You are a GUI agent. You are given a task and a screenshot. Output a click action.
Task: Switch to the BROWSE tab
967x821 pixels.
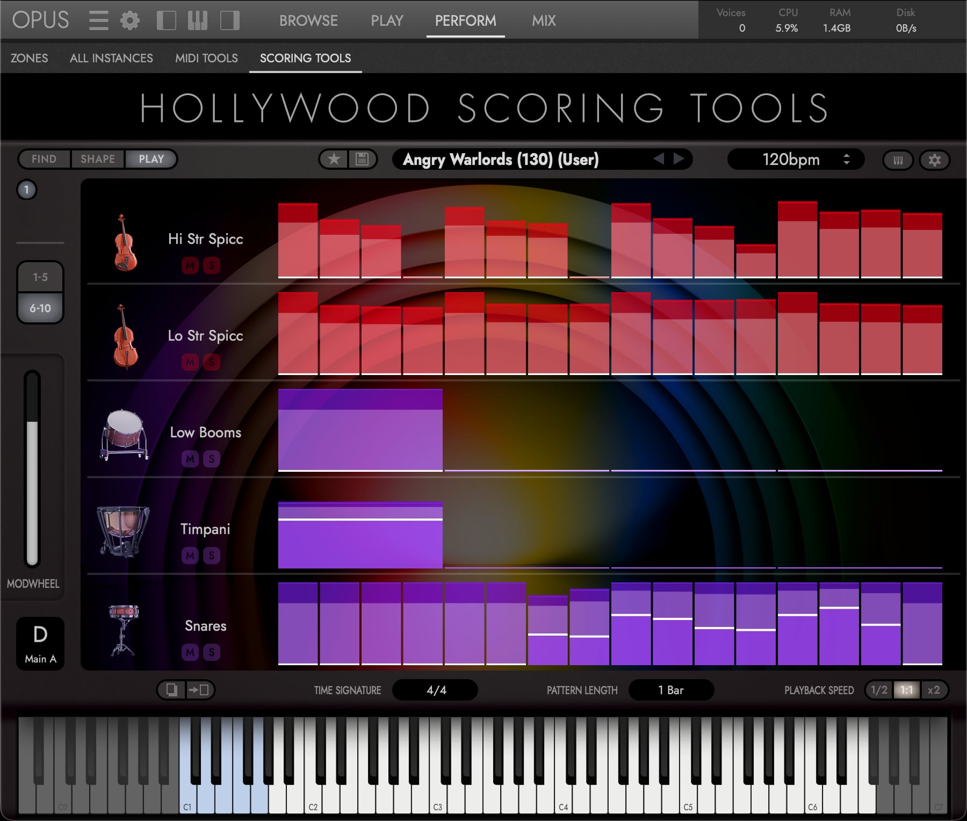[x=308, y=20]
